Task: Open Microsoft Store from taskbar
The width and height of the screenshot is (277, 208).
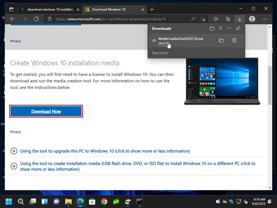Action: click(x=92, y=201)
